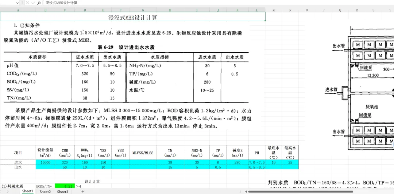The image size is (394, 194).
Task: Select the influent TSS cell showing 150
Action: tap(103, 162)
